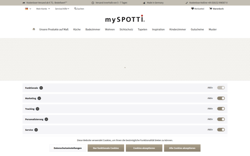Click the Warenkorb cart icon
250x156 pixels.
(210, 9)
